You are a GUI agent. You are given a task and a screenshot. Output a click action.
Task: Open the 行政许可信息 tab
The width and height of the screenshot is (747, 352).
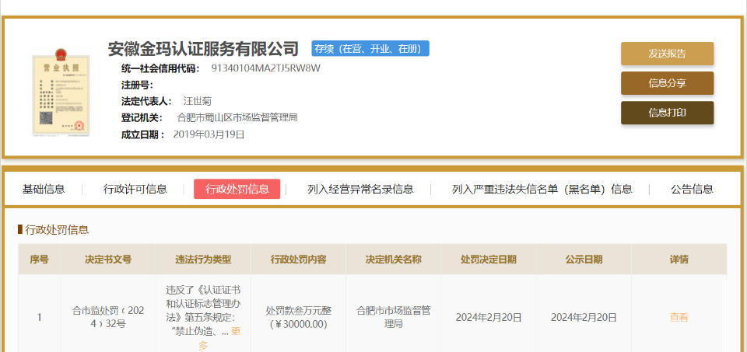pyautogui.click(x=135, y=189)
